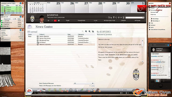The width and height of the screenshot is (172, 97).
Task: Select the Welcome to Juventus message
Action: coord(61,44)
